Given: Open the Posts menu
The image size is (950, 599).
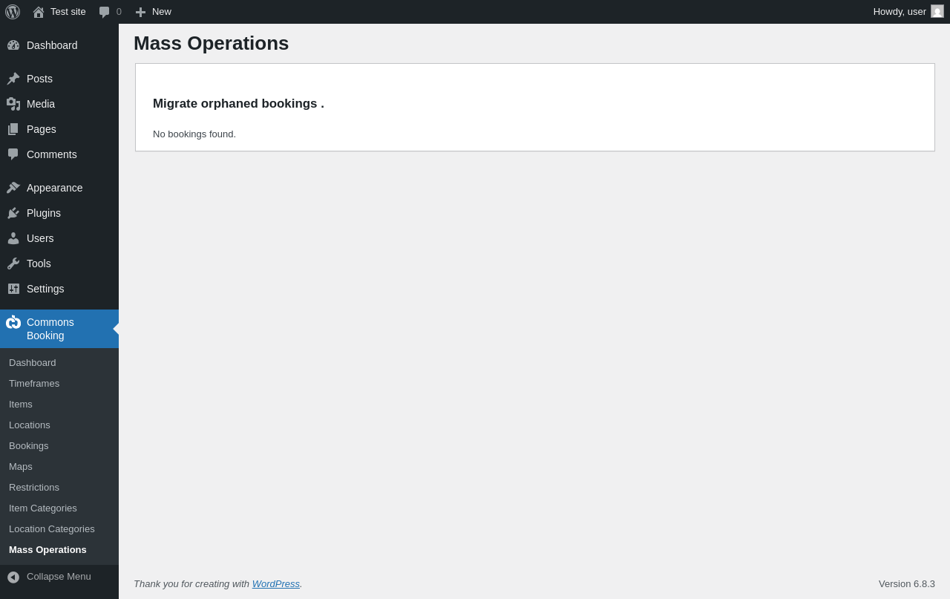Looking at the screenshot, I should [x=39, y=79].
